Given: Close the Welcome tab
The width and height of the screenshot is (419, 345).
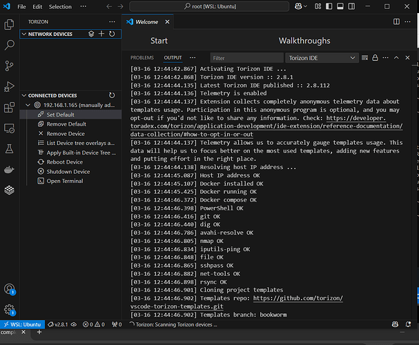Looking at the screenshot, I should pos(167,22).
